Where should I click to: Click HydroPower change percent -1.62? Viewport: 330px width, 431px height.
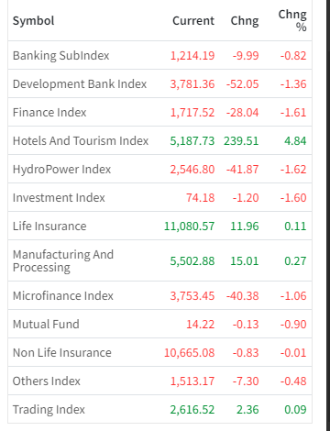point(293,170)
